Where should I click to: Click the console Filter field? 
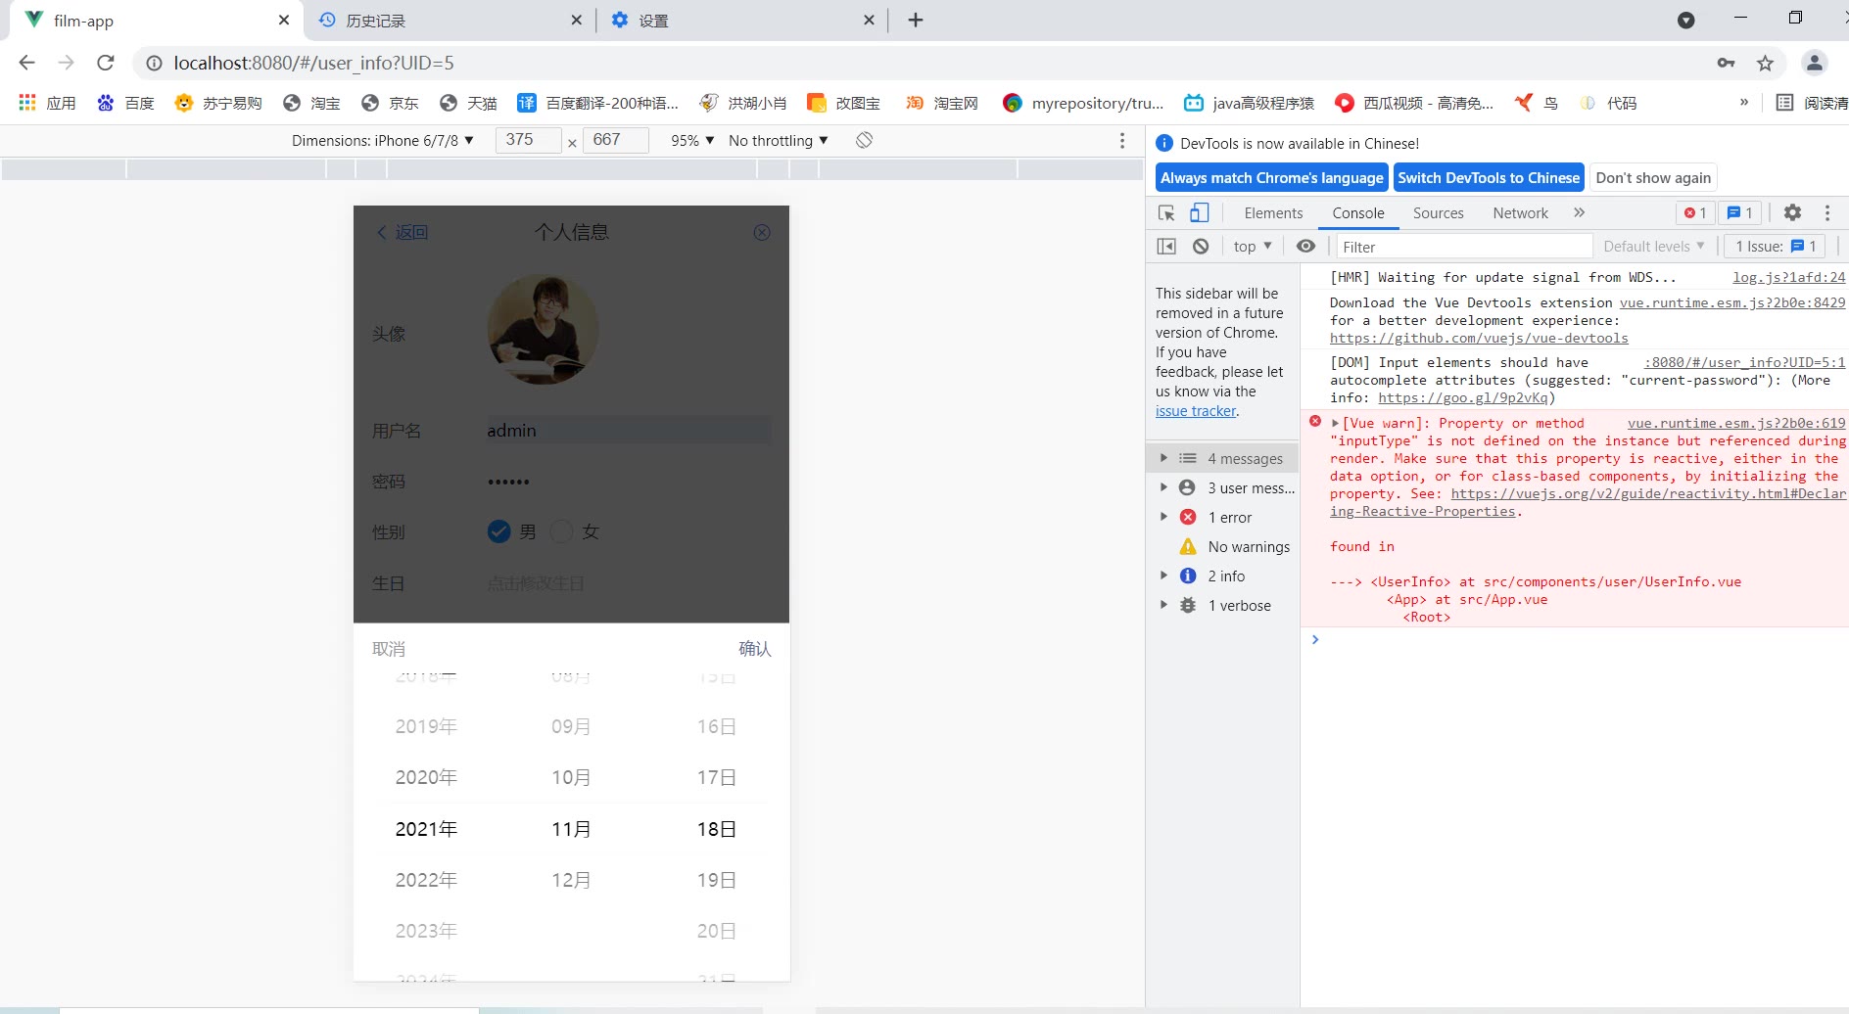pyautogui.click(x=1464, y=246)
